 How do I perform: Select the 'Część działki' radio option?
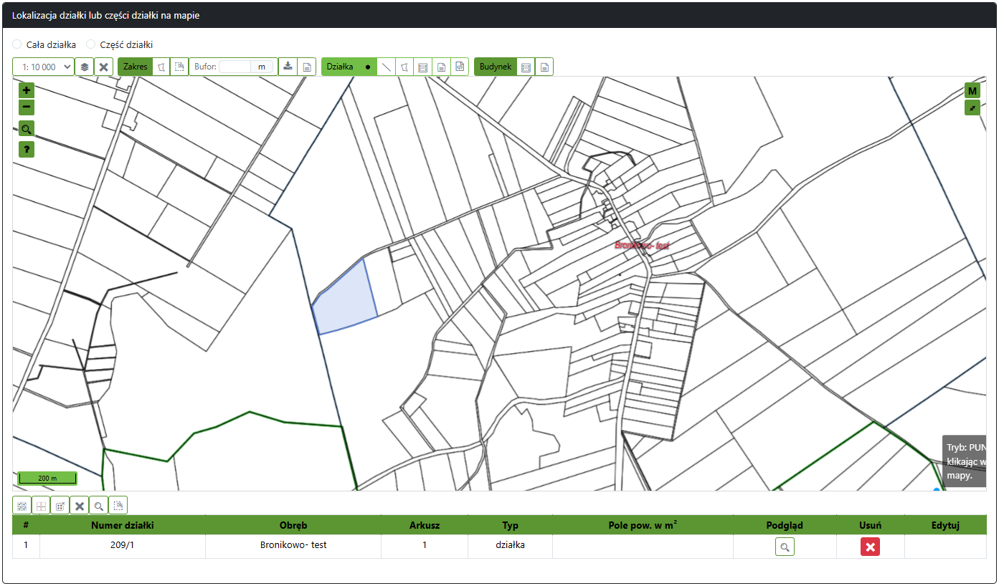point(91,44)
